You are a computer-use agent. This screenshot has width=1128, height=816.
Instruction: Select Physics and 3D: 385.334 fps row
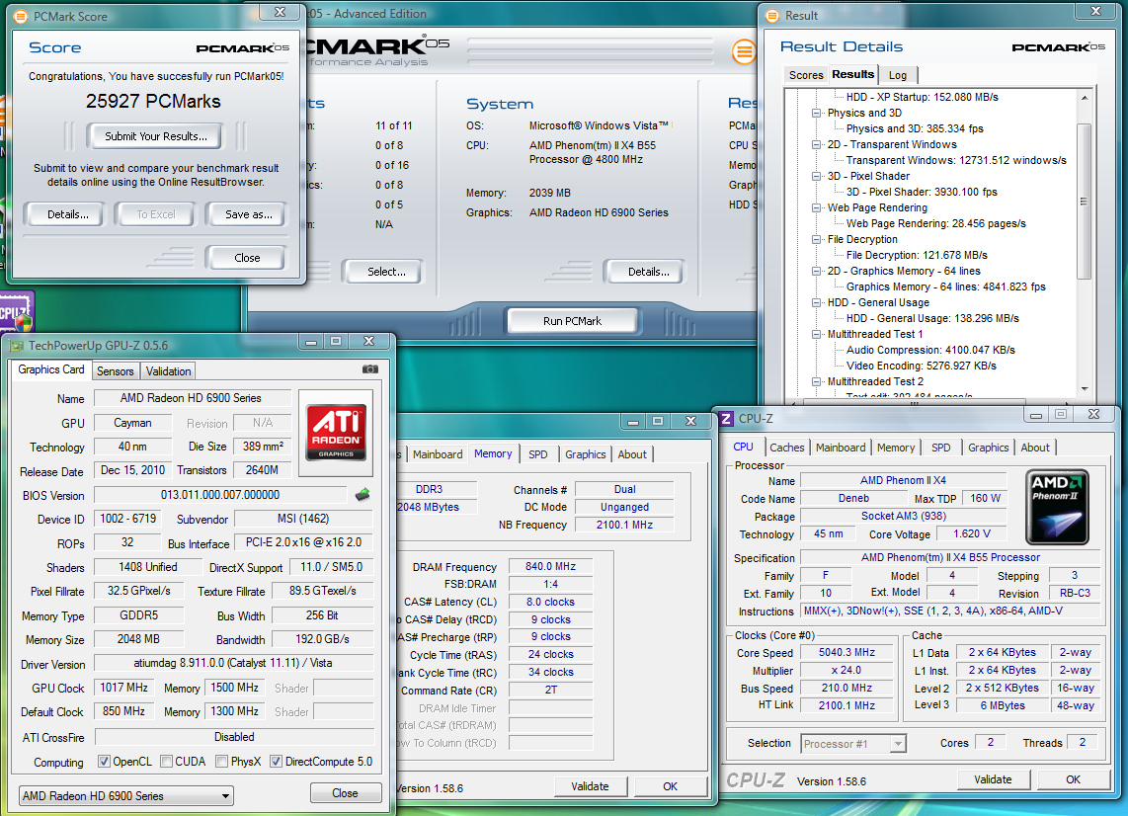tap(915, 128)
